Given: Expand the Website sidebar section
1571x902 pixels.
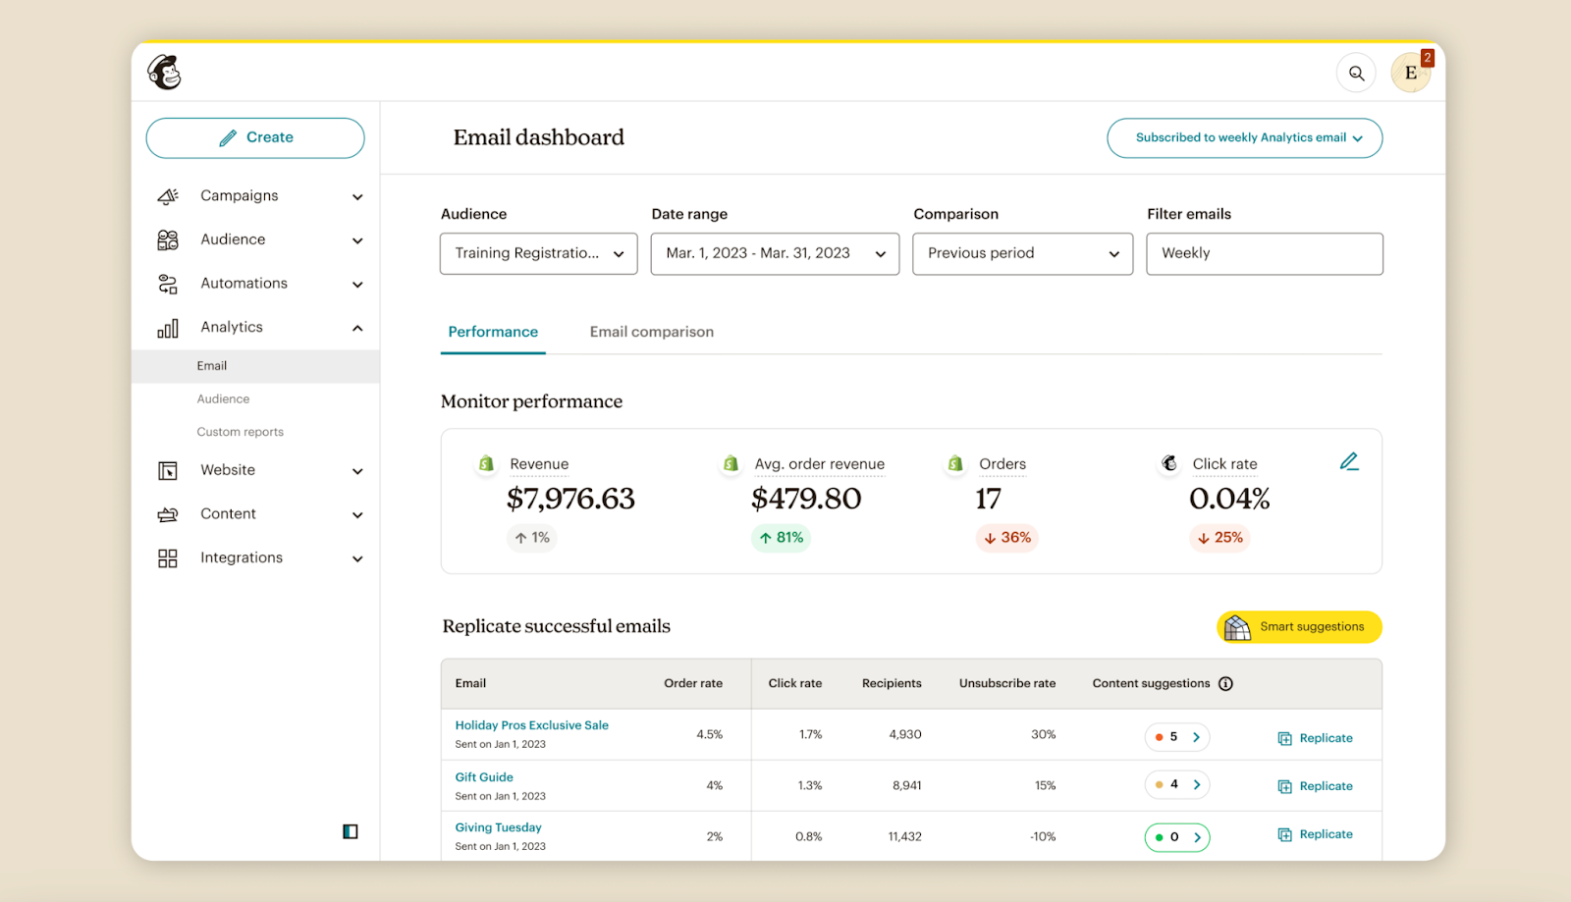Looking at the screenshot, I should pos(357,471).
